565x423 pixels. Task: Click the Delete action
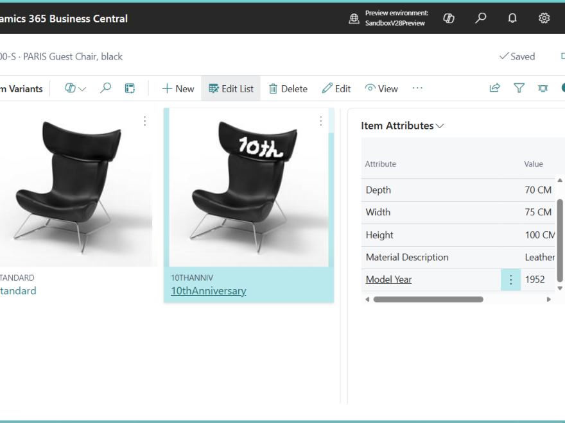(x=288, y=88)
